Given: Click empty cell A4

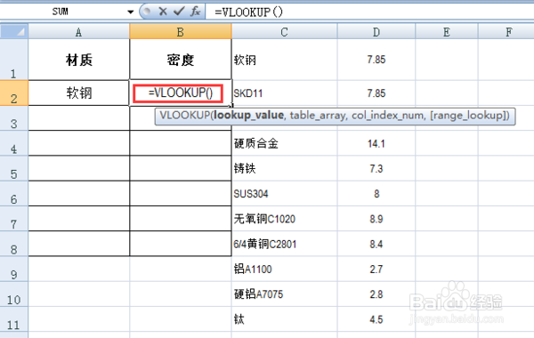Looking at the screenshot, I should coord(79,143).
